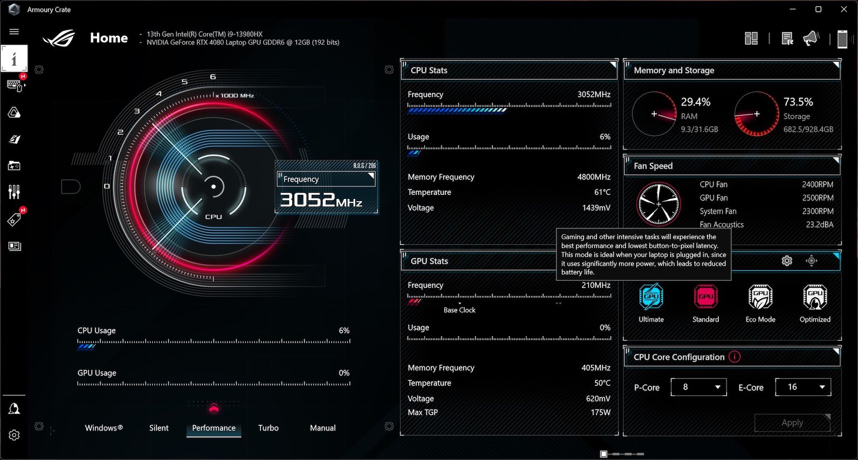Click the CPU Temperature 61°C value

tap(602, 192)
